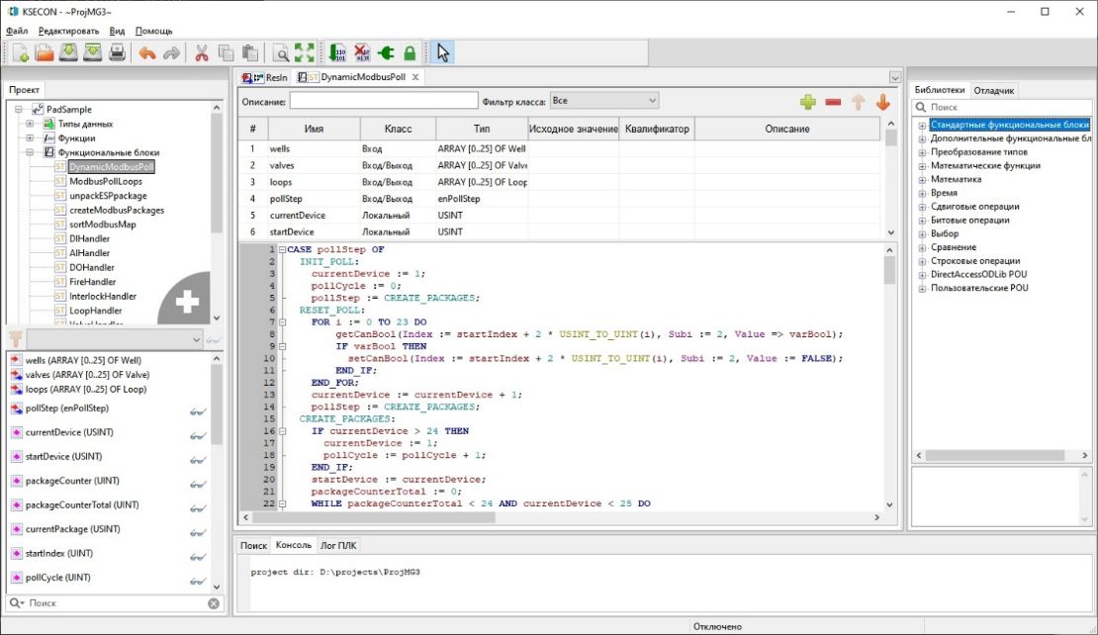Image resolution: width=1098 pixels, height=635 pixels.
Task: Add variable with green plus icon
Action: (x=808, y=102)
